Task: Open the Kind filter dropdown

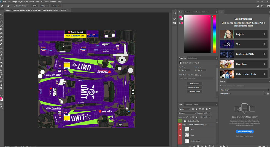Action: click(184, 109)
